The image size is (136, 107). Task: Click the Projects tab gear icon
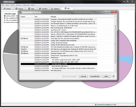click(16, 9)
